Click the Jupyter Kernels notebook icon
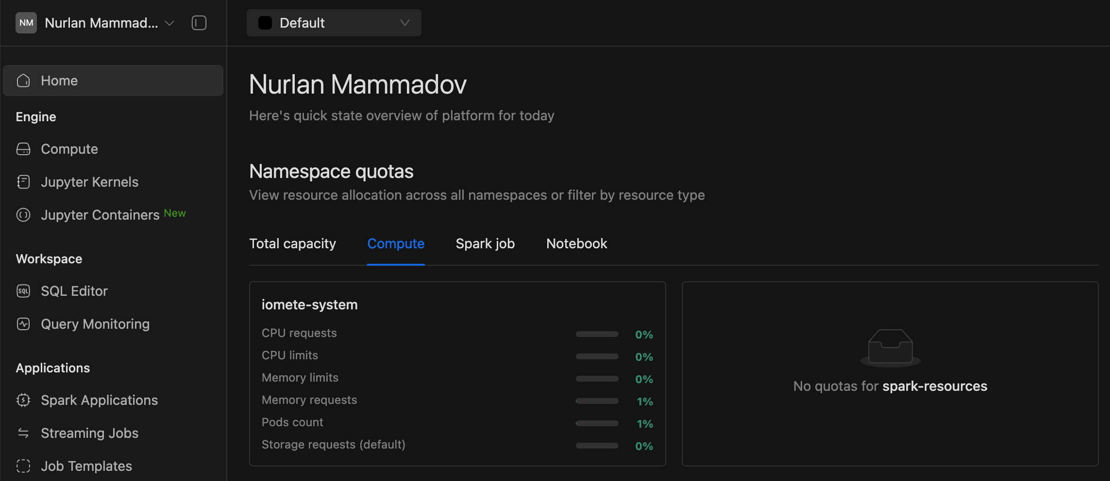Viewport: 1110px width, 481px height. click(x=23, y=182)
